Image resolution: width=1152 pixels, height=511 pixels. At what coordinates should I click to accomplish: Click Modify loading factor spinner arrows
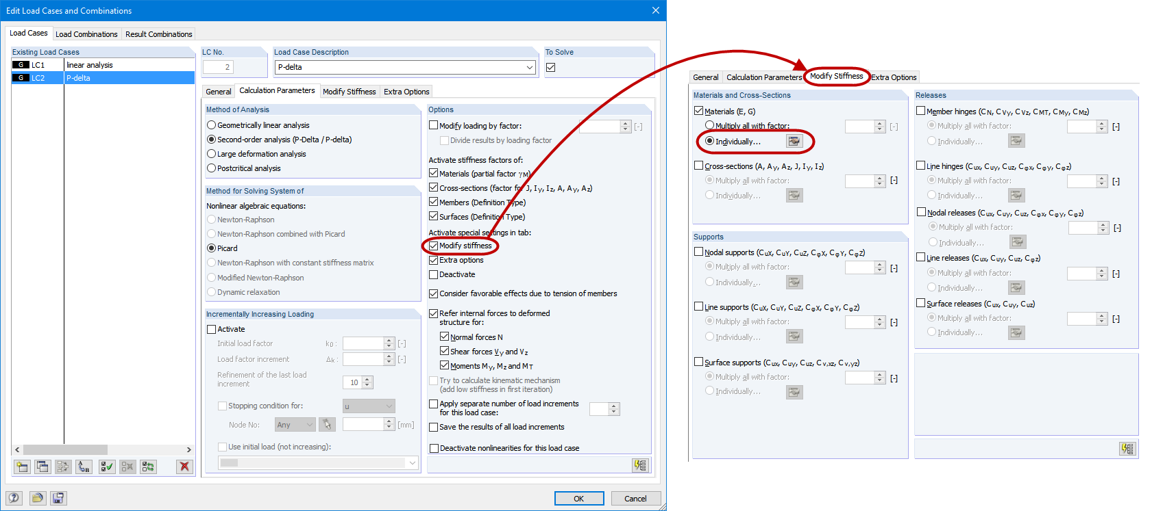(x=625, y=127)
